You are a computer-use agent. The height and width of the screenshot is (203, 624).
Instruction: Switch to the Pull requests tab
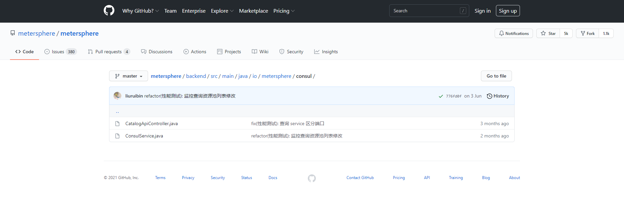pos(109,52)
